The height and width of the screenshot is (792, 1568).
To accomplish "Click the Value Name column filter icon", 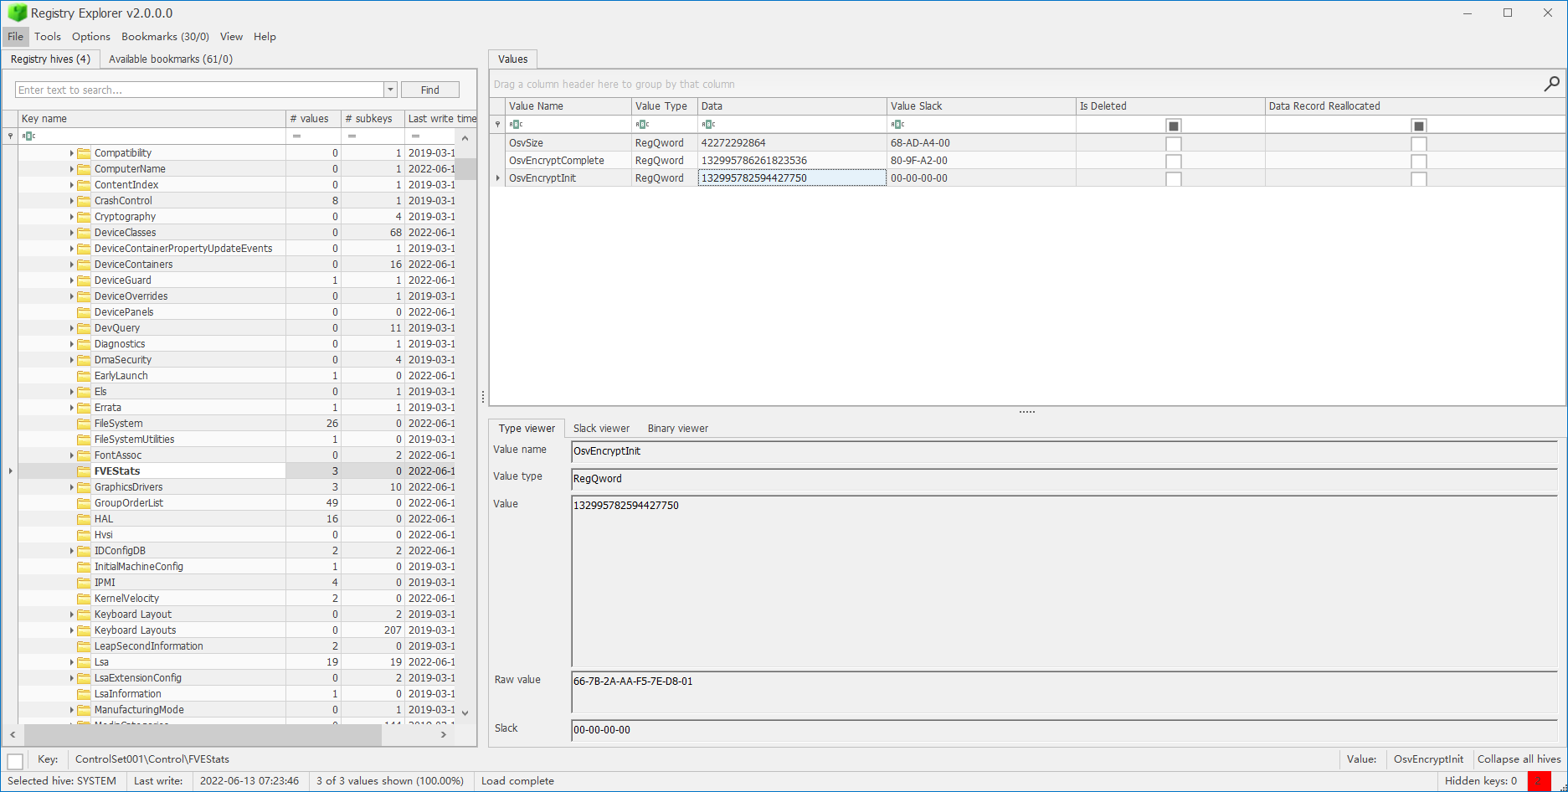I will pos(516,125).
